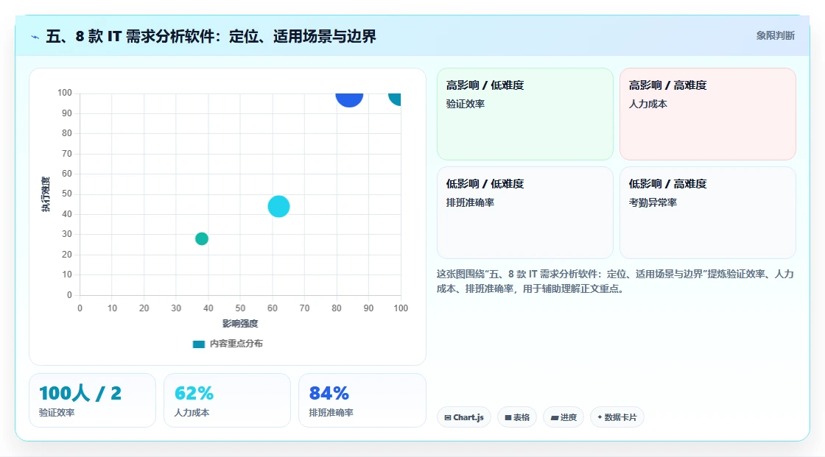The image size is (825, 457).
Task: Click the cyan bubble near 60 on chart
Action: (x=279, y=206)
